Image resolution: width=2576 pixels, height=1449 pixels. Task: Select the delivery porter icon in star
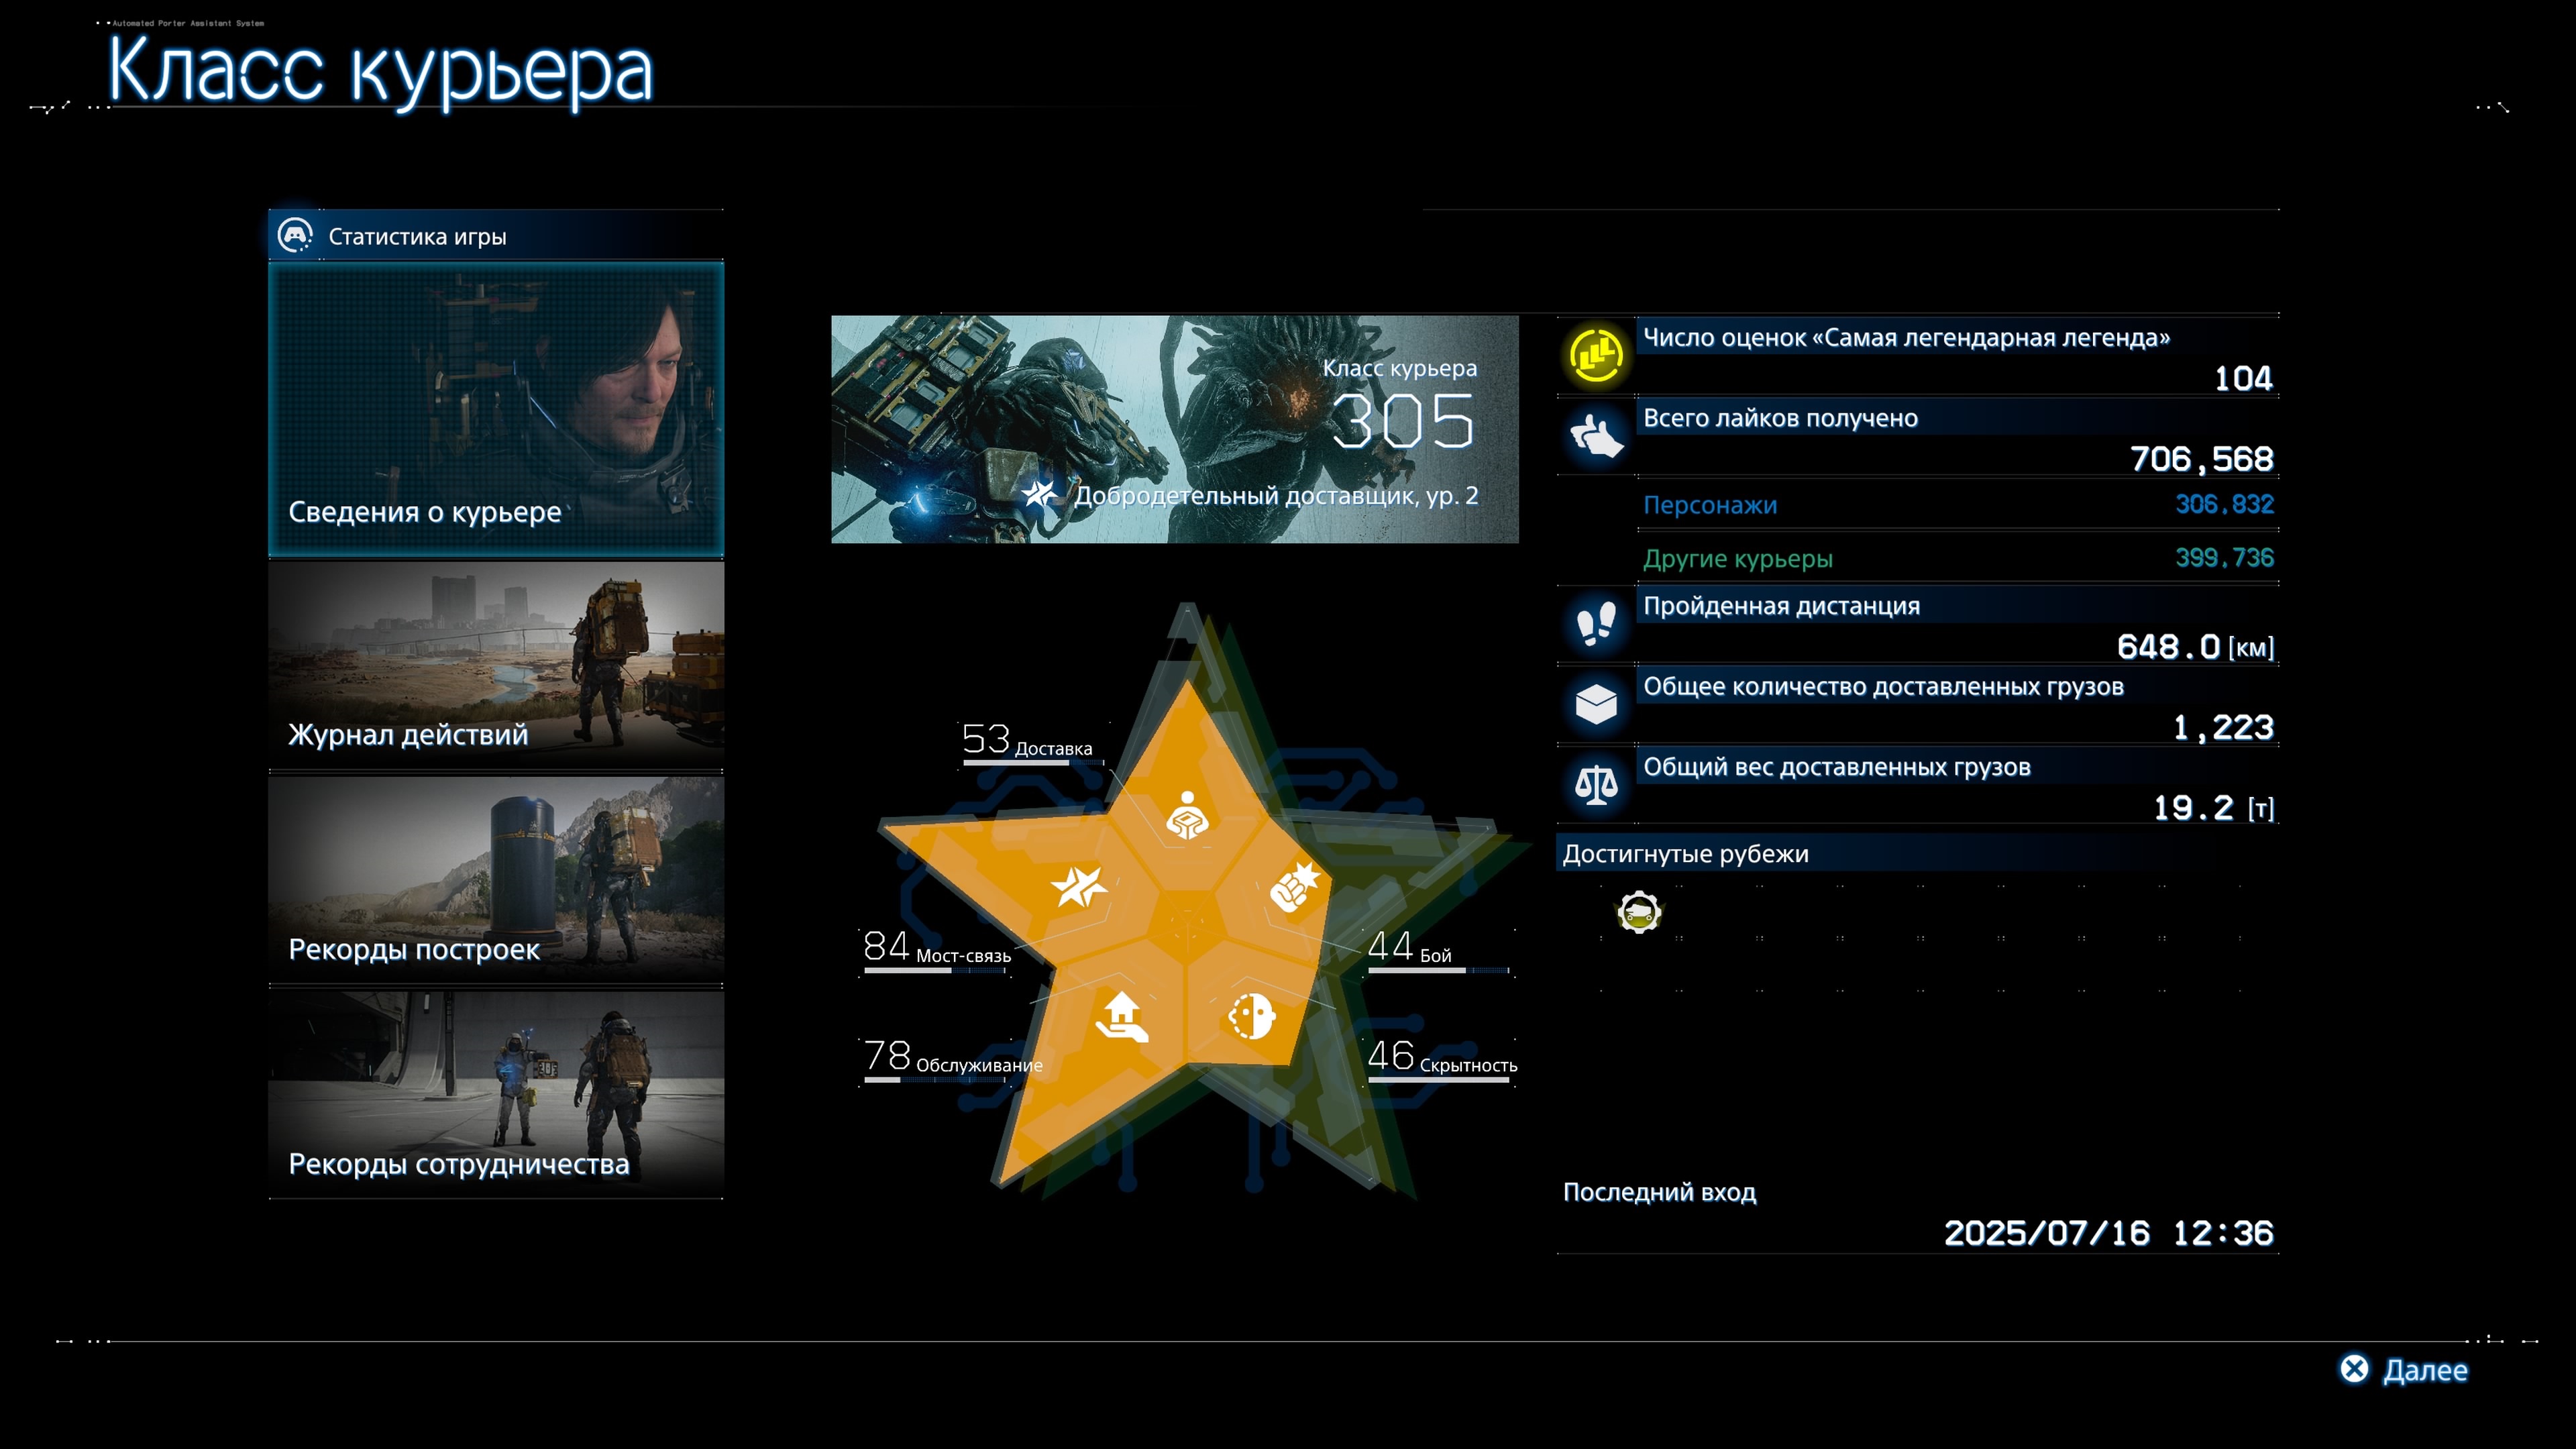point(1187,816)
